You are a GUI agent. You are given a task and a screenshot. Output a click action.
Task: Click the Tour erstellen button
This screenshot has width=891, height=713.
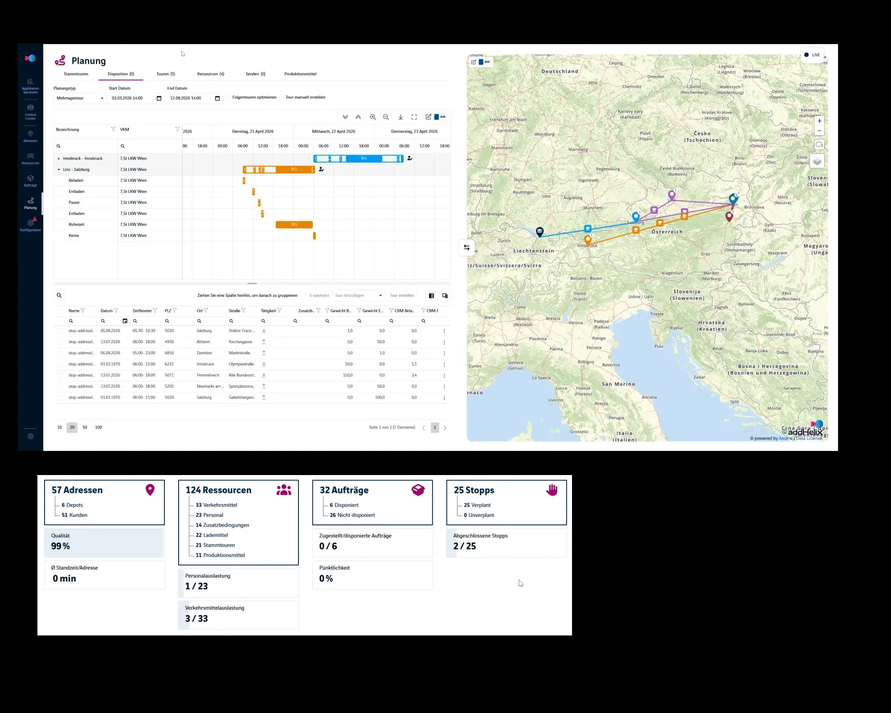point(402,295)
